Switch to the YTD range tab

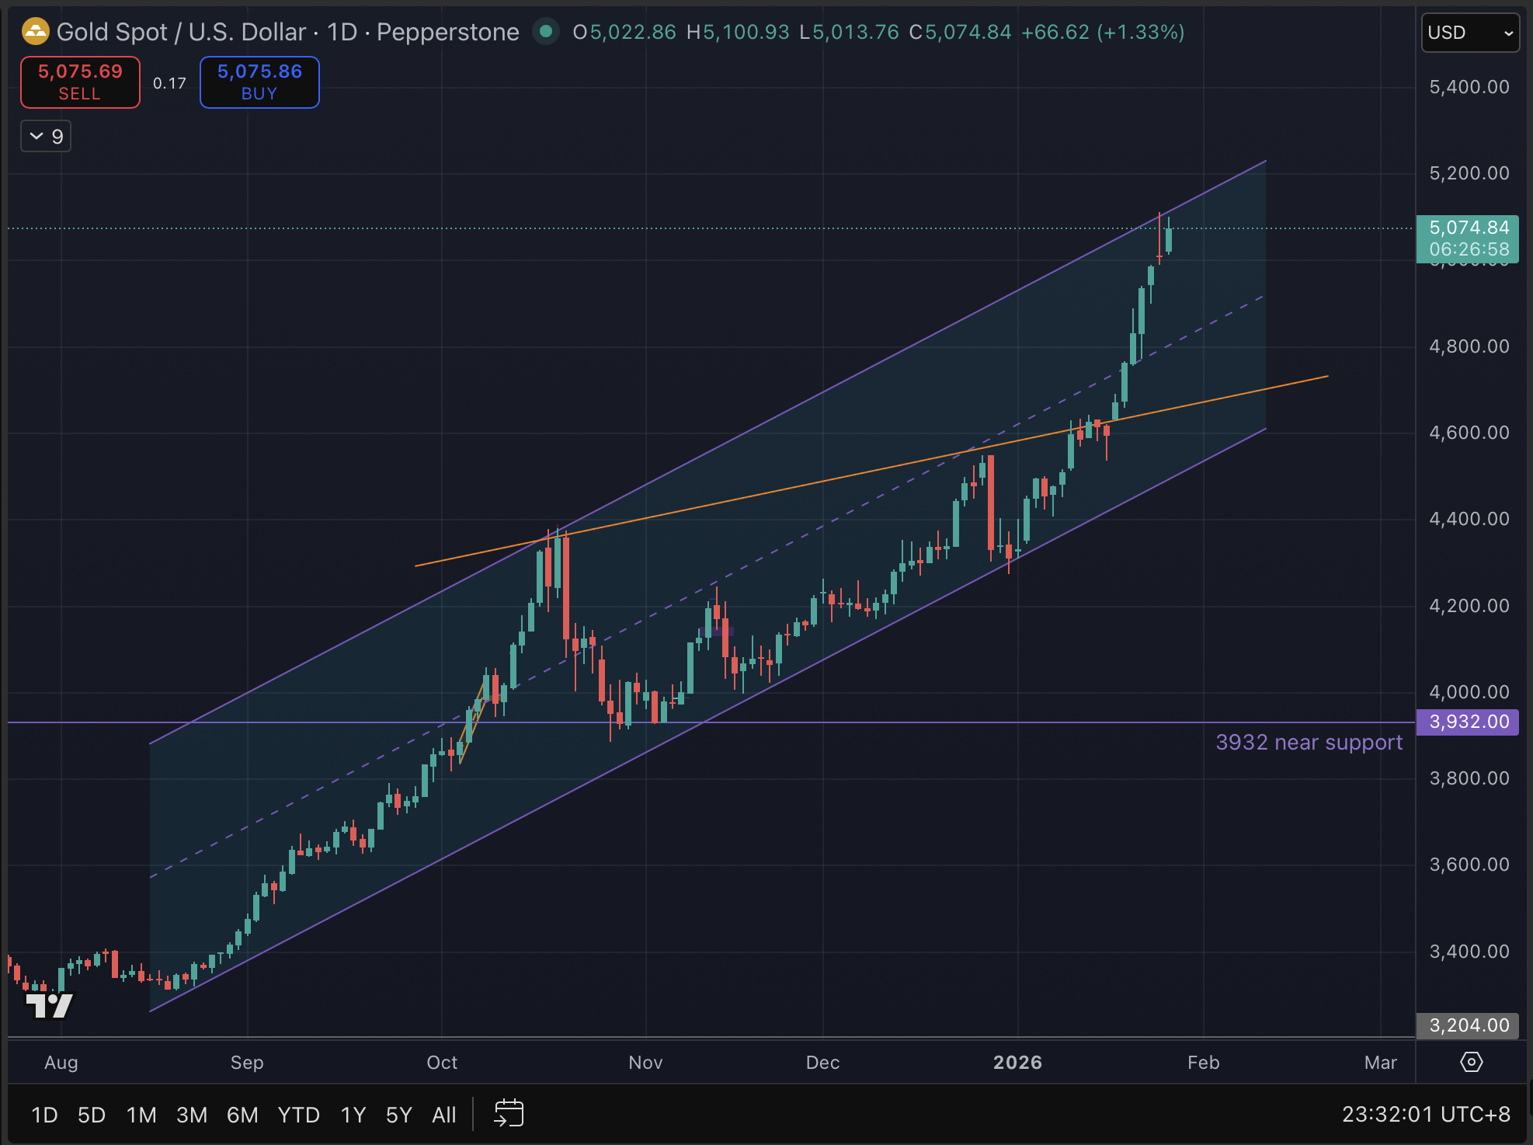(298, 1115)
